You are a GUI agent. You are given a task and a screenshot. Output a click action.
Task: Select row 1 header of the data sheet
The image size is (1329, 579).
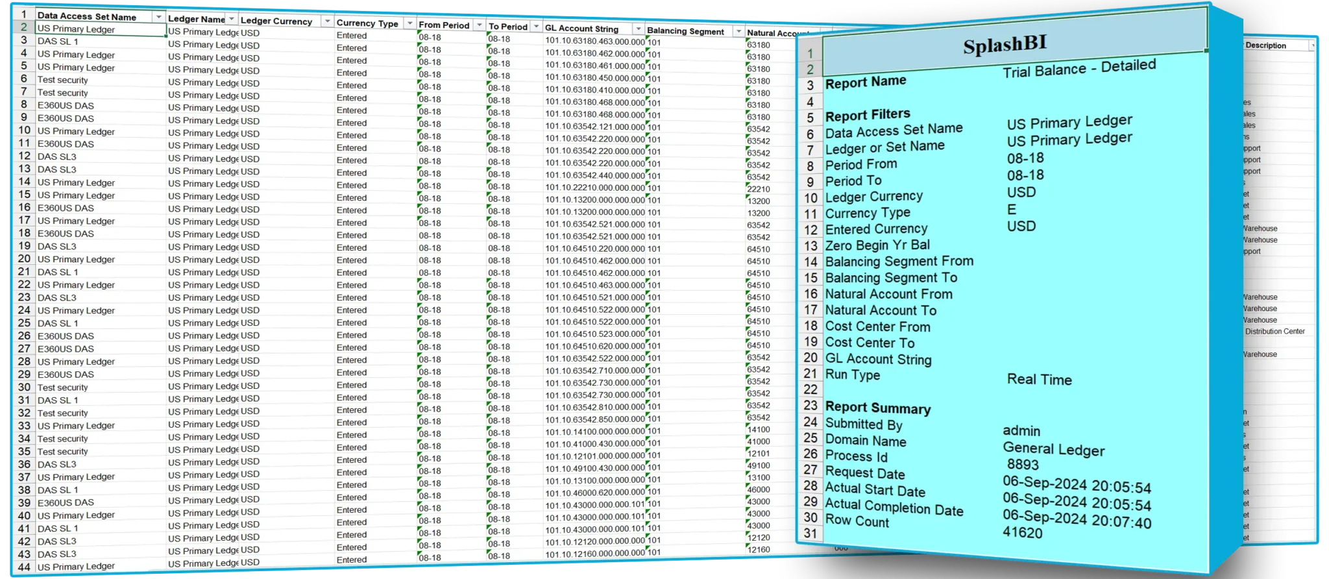pos(24,14)
